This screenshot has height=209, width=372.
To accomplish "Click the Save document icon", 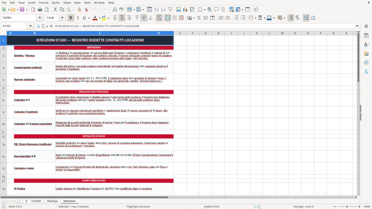I will click(x=22, y=10).
